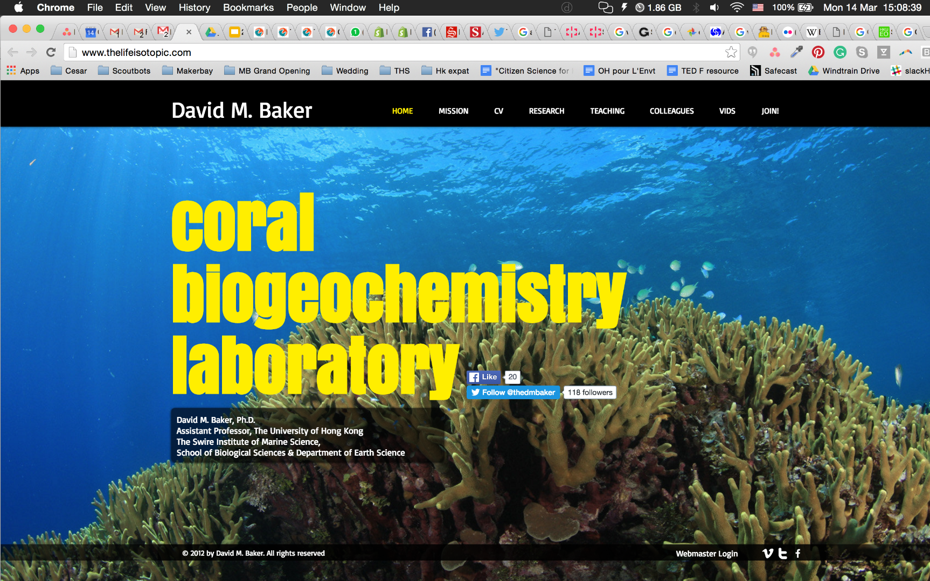Open the Chrome menu in the menu bar
Viewport: 930px width, 581px height.
pyautogui.click(x=55, y=8)
